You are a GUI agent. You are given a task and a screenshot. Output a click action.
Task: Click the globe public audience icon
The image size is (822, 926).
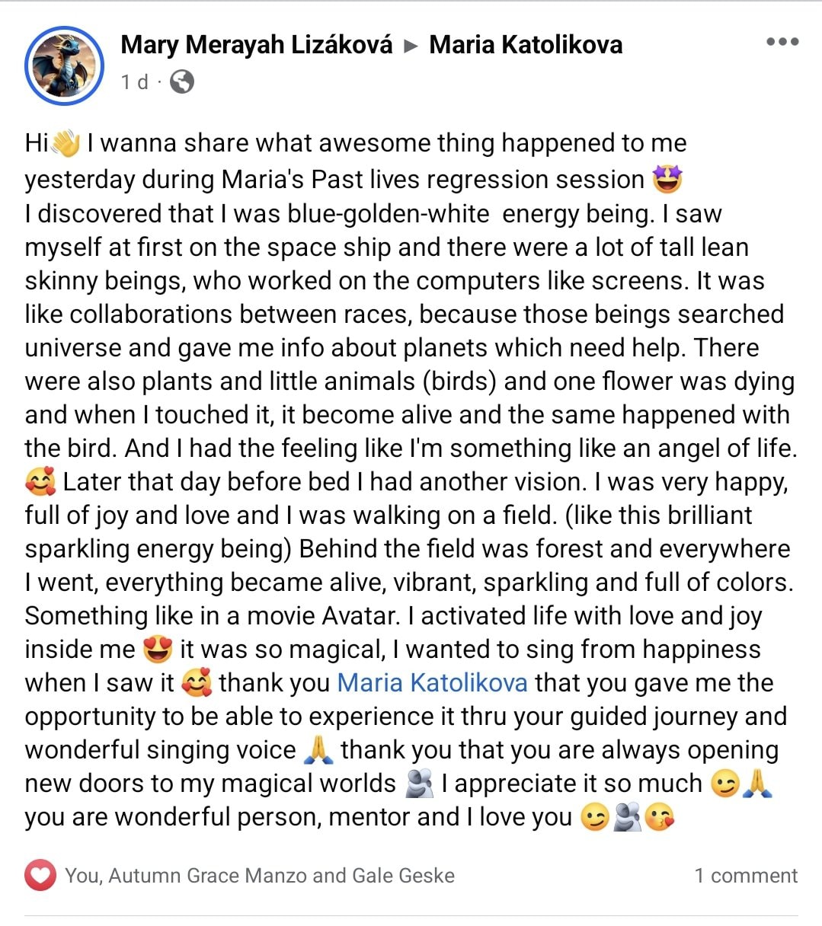181,81
